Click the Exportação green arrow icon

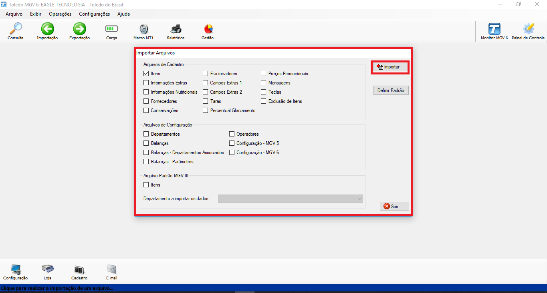pyautogui.click(x=79, y=29)
